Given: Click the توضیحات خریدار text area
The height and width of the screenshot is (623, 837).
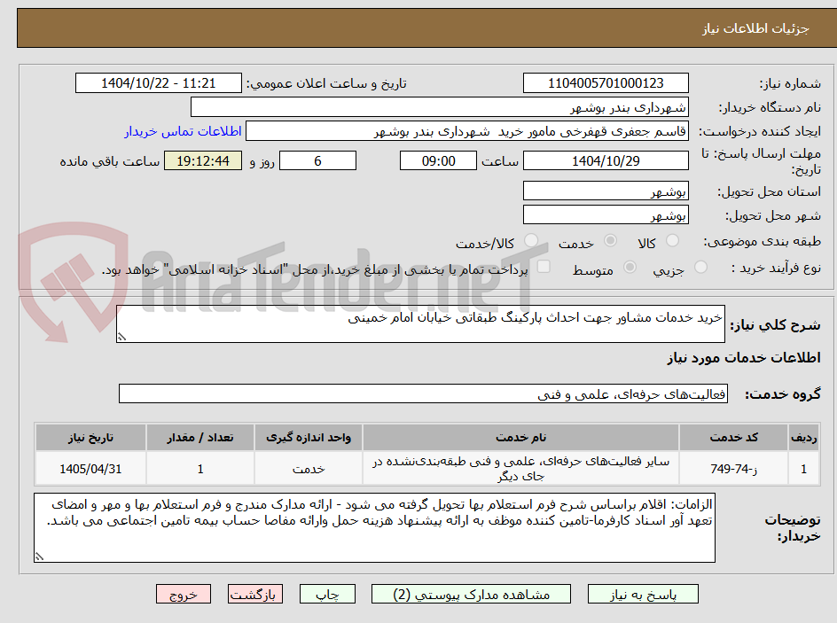Looking at the screenshot, I should tap(374, 527).
